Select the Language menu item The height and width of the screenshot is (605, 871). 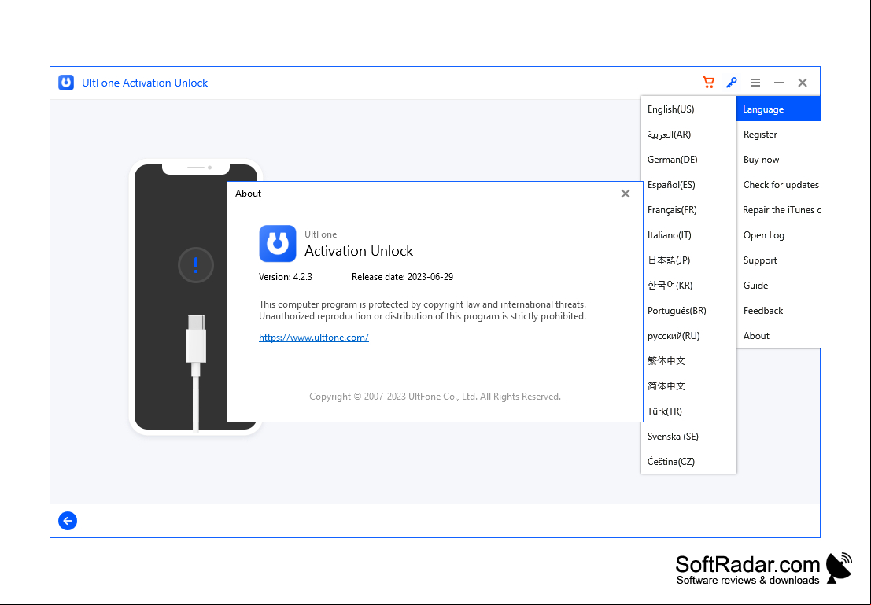point(778,109)
